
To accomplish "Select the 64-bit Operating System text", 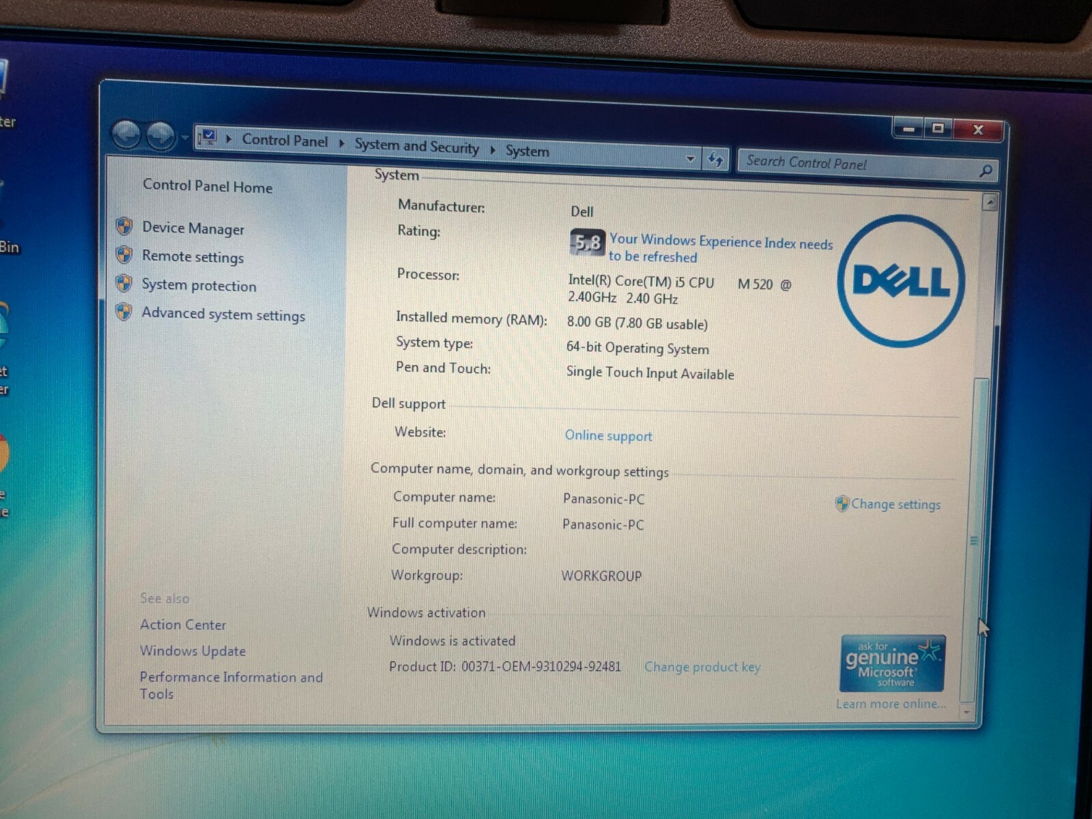I will 637,348.
